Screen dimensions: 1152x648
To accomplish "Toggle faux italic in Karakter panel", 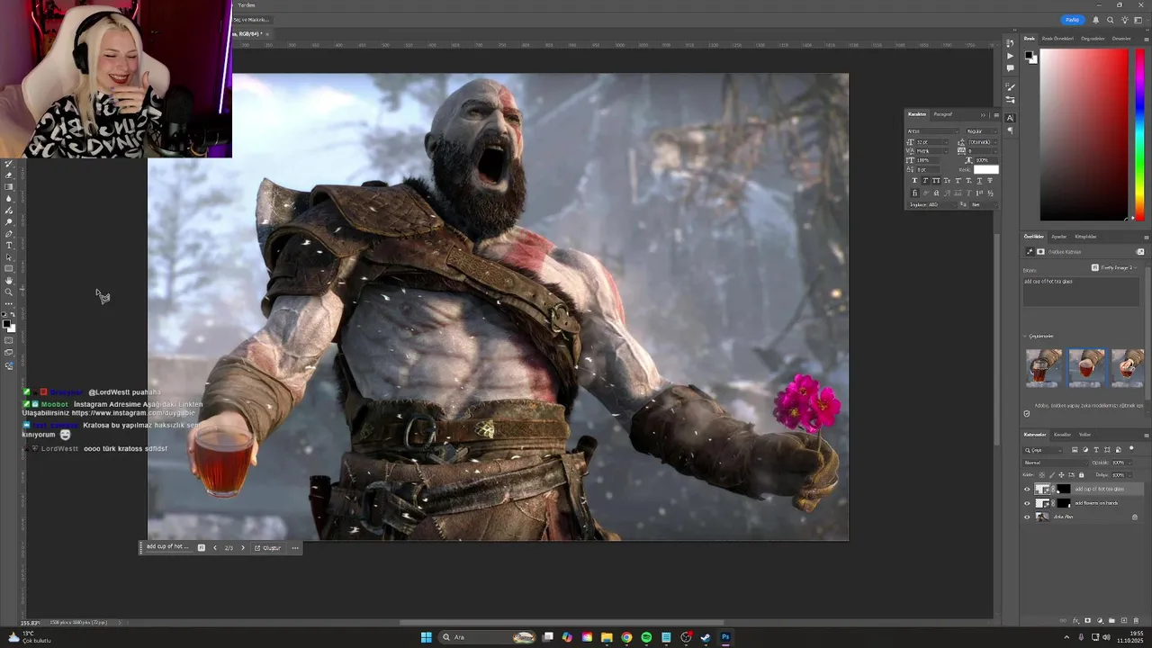I will point(925,180).
